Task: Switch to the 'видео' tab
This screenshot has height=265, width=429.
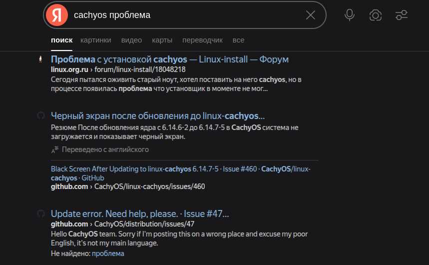Action: 131,40
